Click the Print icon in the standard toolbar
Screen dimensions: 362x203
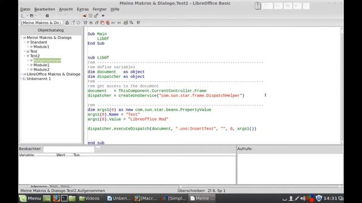pos(47,16)
